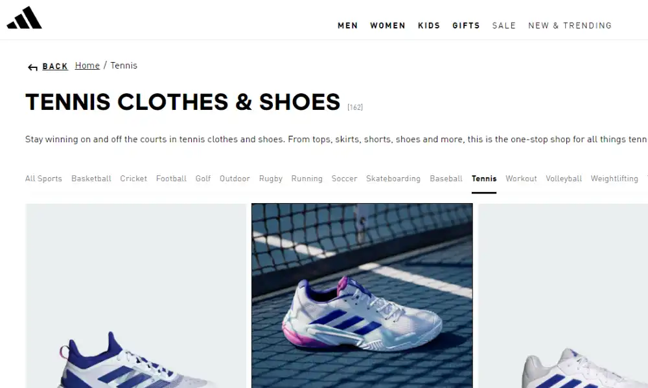Open the WOMEN navigation menu
Viewport: 648px width, 388px height.
click(x=388, y=26)
